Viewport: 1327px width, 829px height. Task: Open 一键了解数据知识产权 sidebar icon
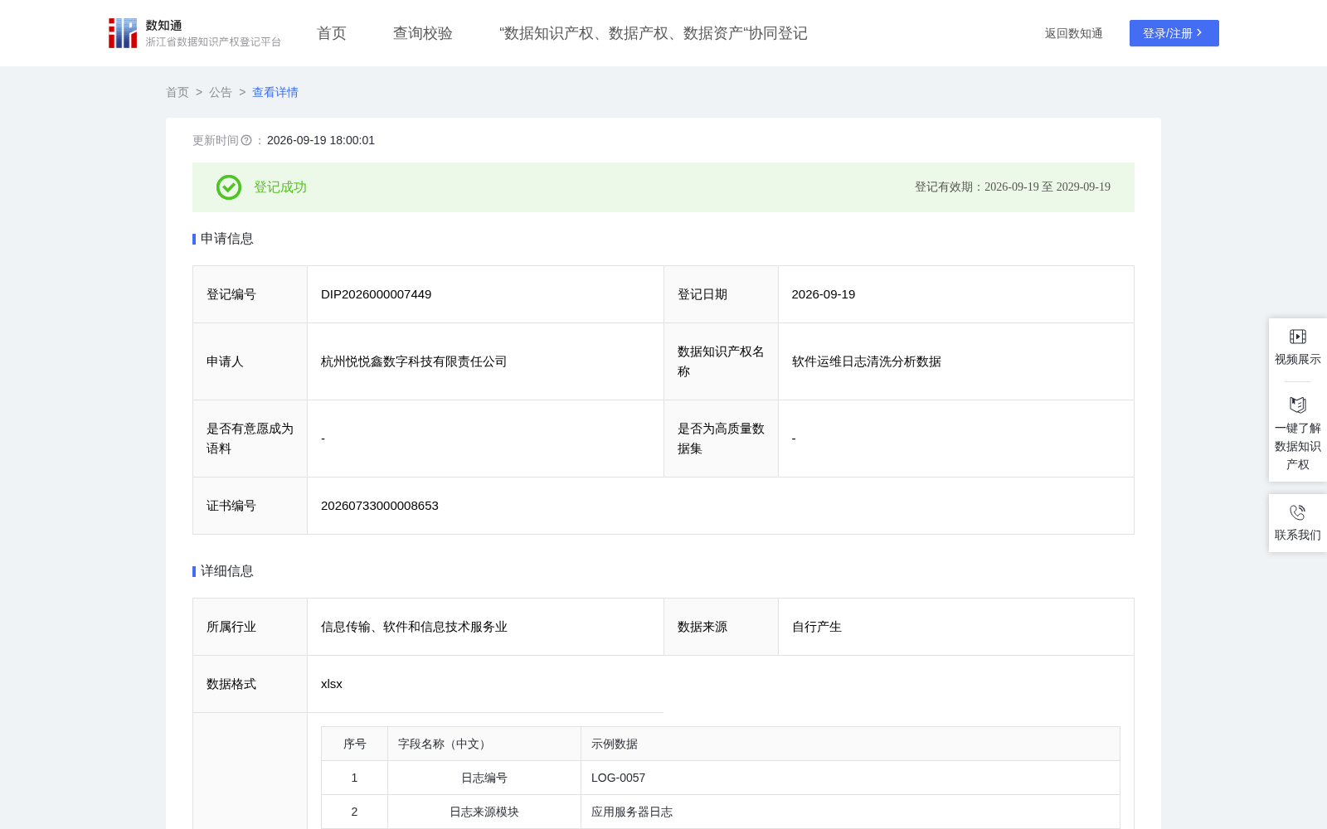point(1298,405)
